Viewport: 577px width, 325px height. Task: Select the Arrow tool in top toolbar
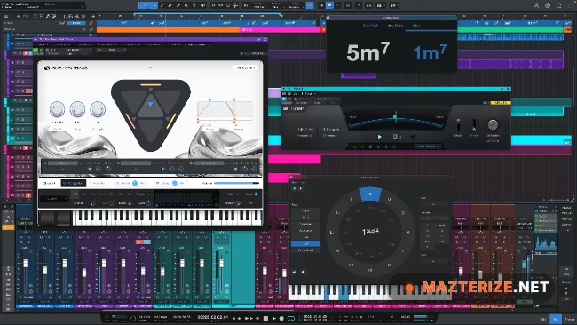click(x=146, y=5)
